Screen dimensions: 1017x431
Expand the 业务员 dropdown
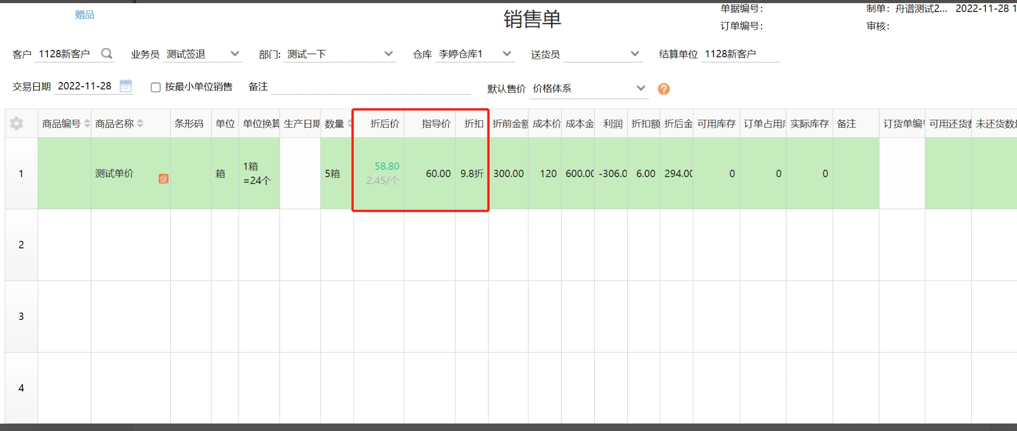235,54
